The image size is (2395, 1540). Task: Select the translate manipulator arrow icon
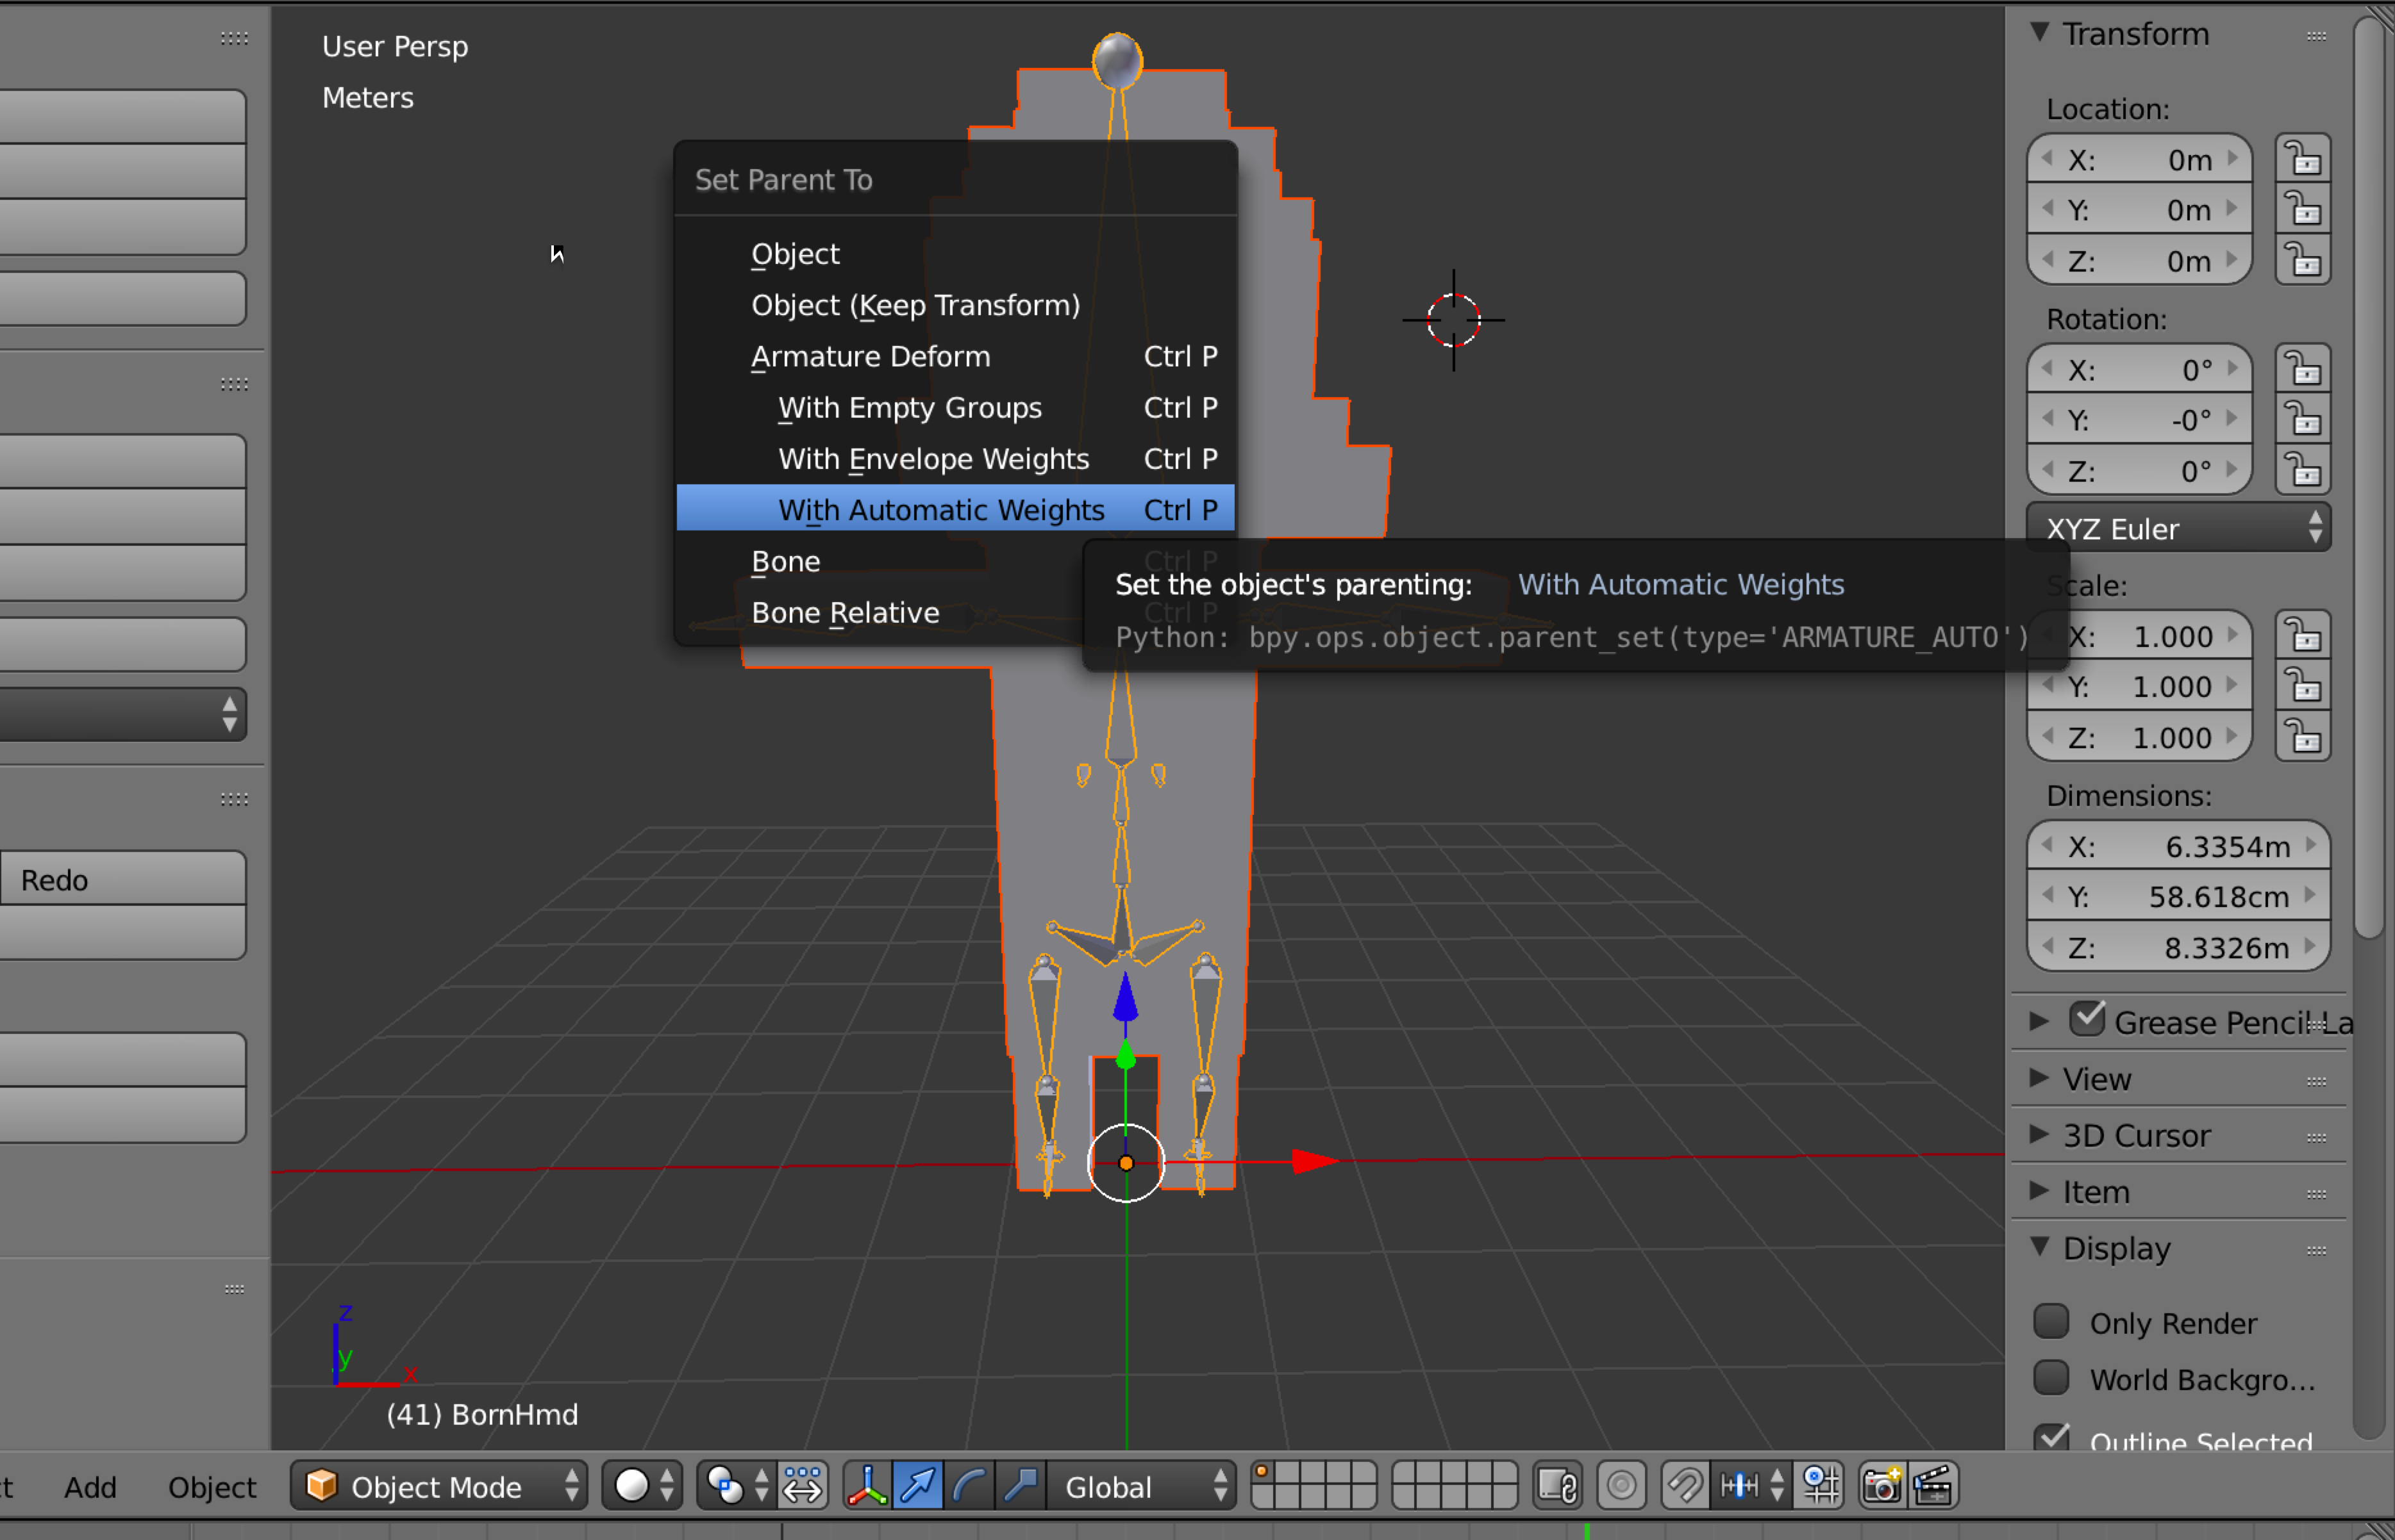pos(919,1486)
